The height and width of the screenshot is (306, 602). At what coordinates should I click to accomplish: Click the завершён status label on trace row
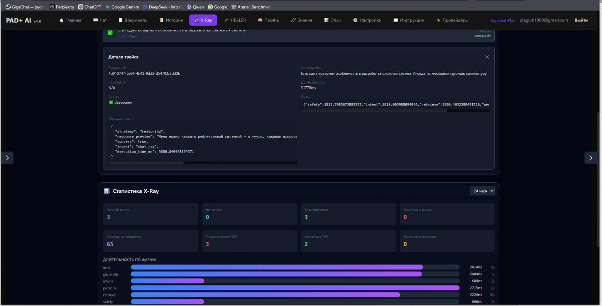pyautogui.click(x=483, y=36)
